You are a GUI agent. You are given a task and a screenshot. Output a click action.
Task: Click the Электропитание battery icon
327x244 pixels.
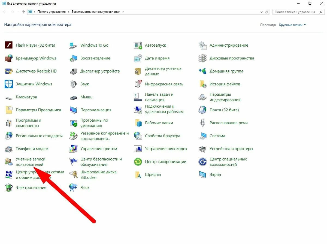tap(9, 188)
